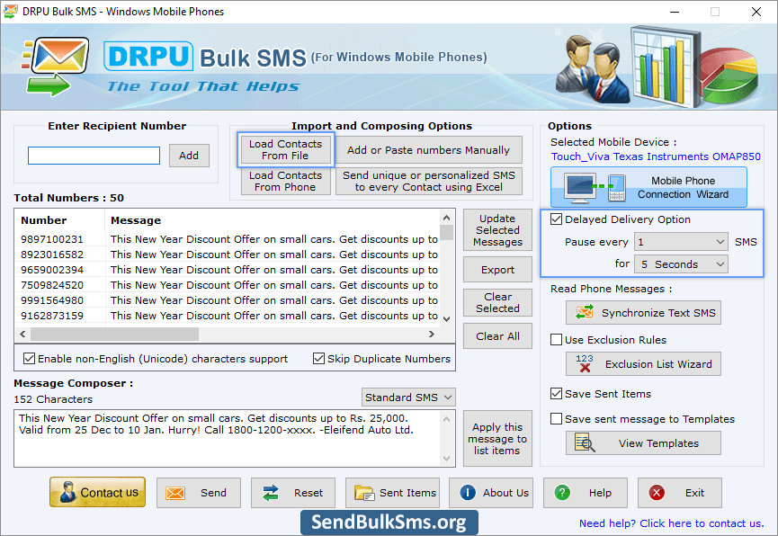Click Load Contacts From File button
The width and height of the screenshot is (778, 536).
coord(285,149)
